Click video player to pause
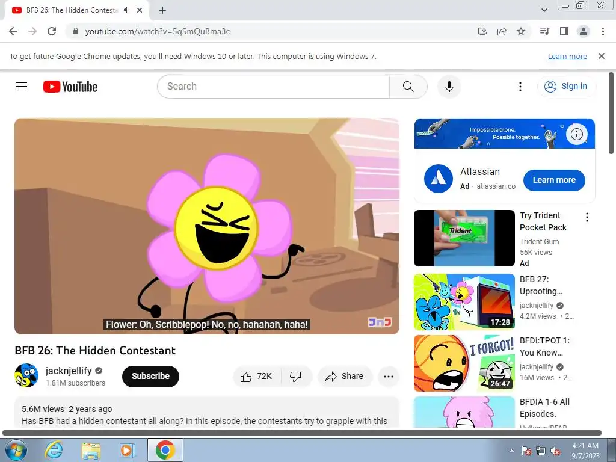The image size is (616, 462). point(207,226)
